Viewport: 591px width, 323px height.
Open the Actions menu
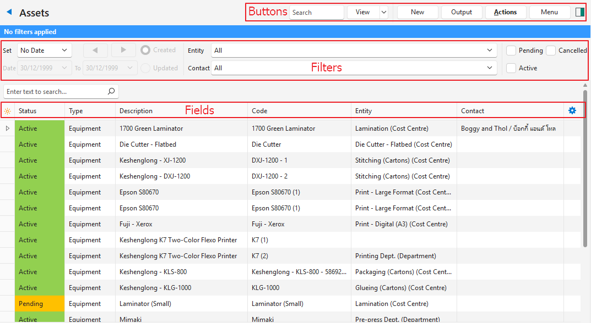coord(505,12)
